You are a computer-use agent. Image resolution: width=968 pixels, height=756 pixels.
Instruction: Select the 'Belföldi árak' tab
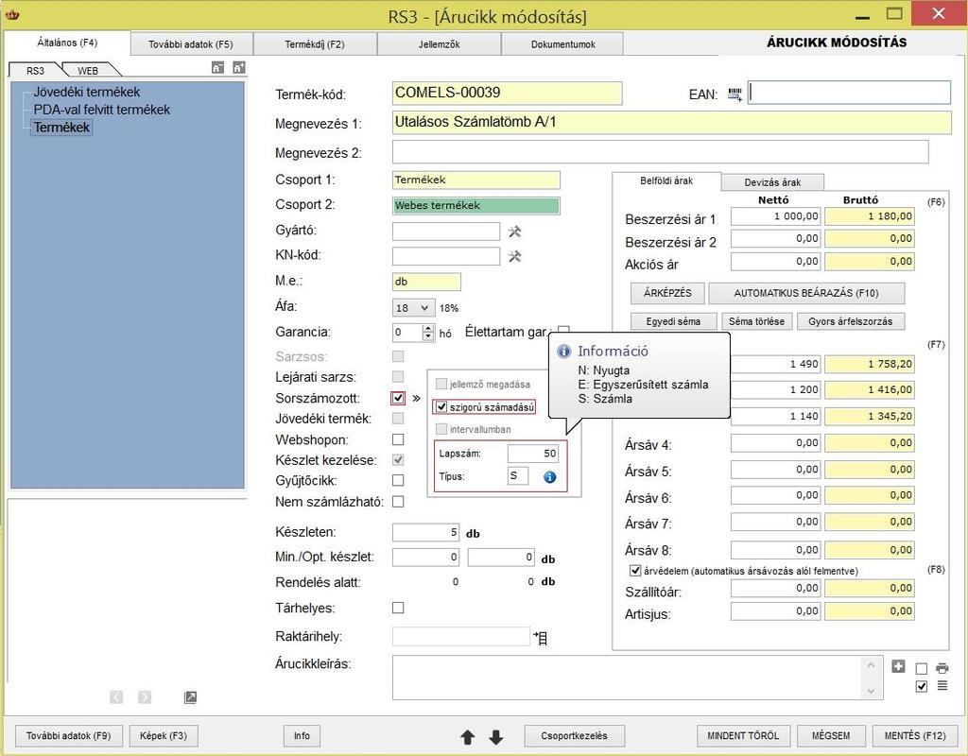tap(666, 180)
